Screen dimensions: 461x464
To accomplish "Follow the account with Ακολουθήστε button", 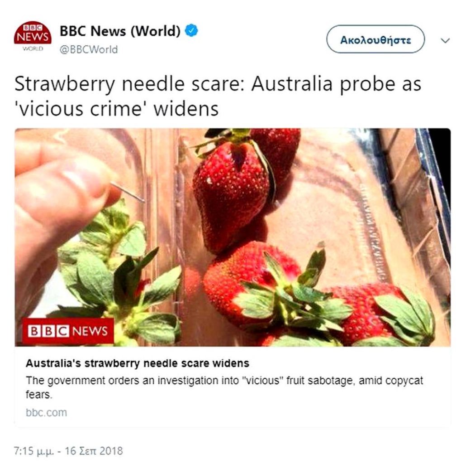I will point(375,39).
